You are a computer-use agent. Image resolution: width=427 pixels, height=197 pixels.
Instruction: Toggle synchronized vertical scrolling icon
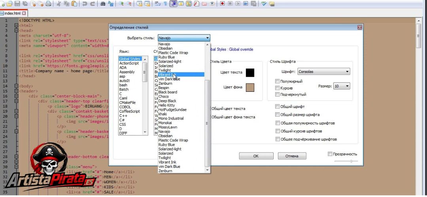140,4
